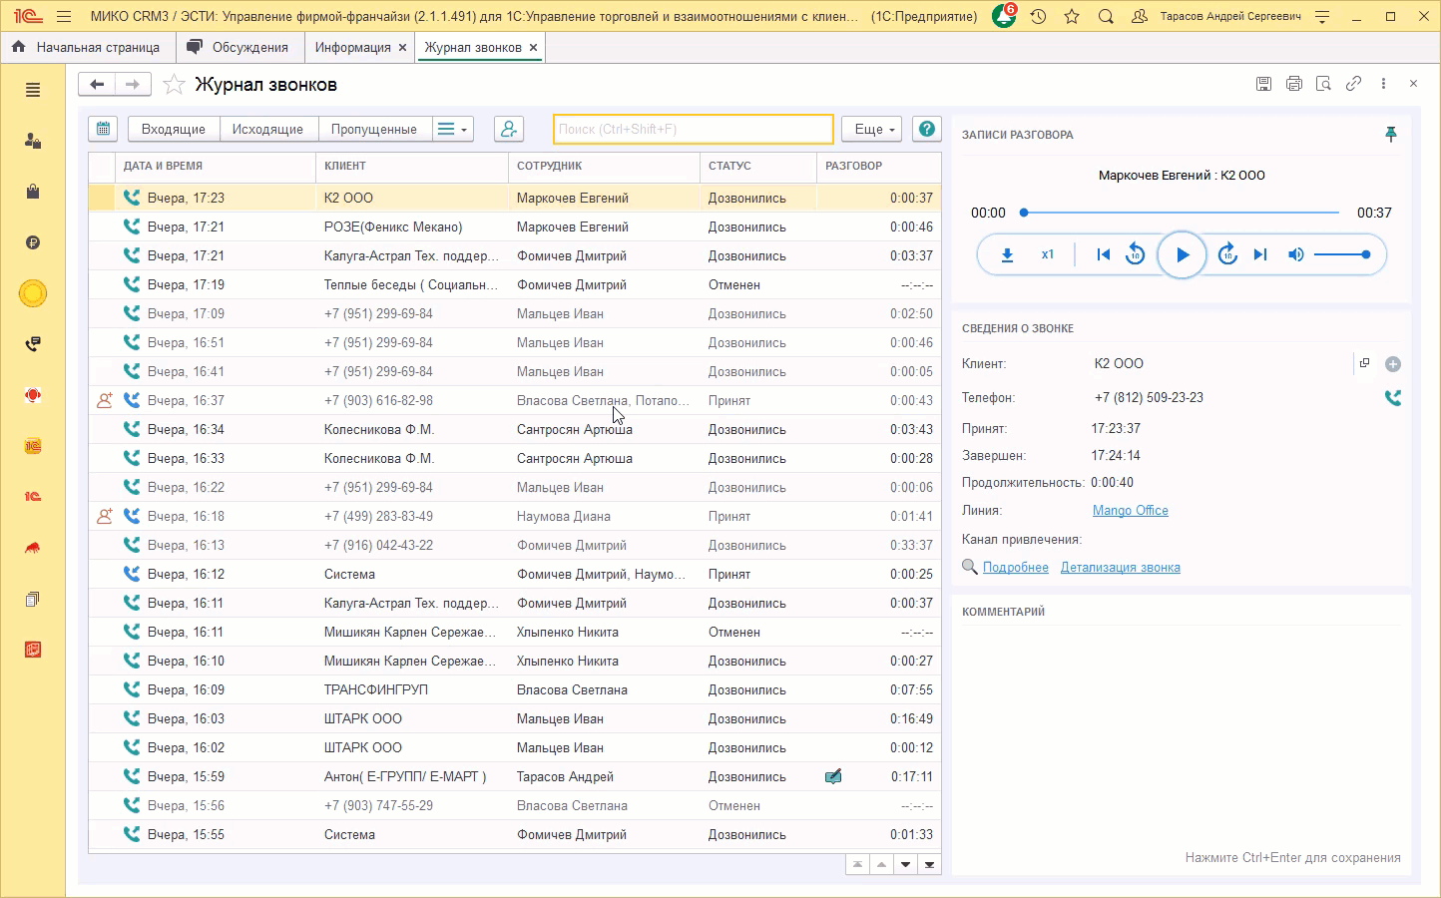The width and height of the screenshot is (1441, 898).
Task: Change playback speed x1 selector
Action: [x=1048, y=255]
